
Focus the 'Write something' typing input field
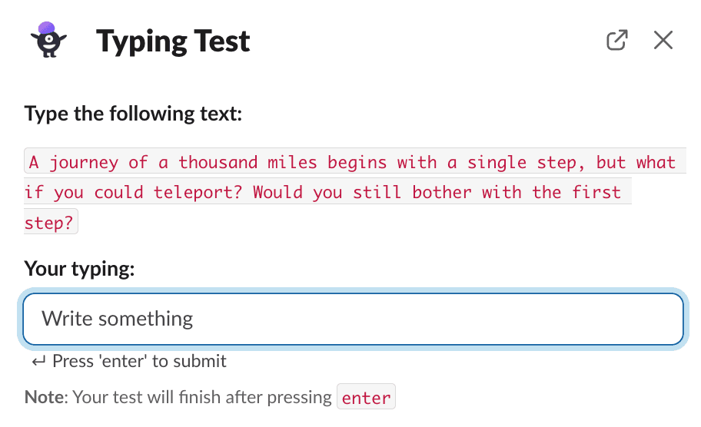(x=353, y=319)
